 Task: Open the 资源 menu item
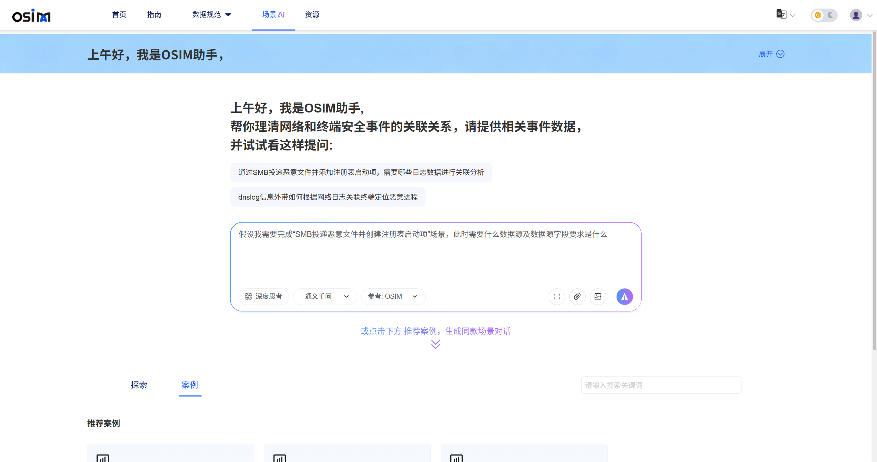[312, 15]
